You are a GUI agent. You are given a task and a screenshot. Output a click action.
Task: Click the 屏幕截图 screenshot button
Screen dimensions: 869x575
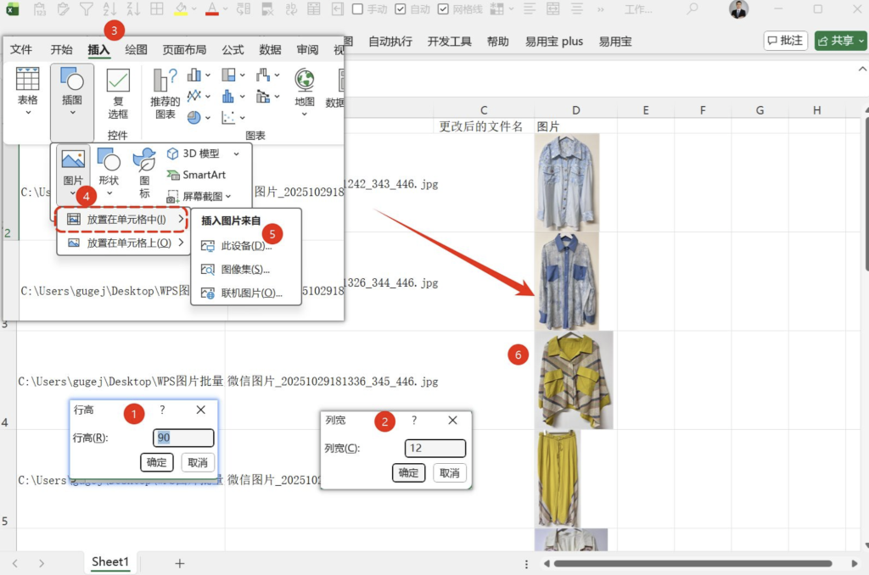[199, 197]
